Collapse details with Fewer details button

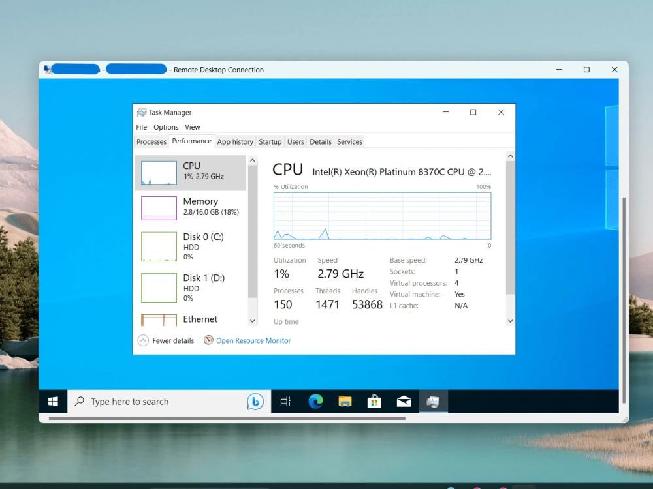[166, 340]
